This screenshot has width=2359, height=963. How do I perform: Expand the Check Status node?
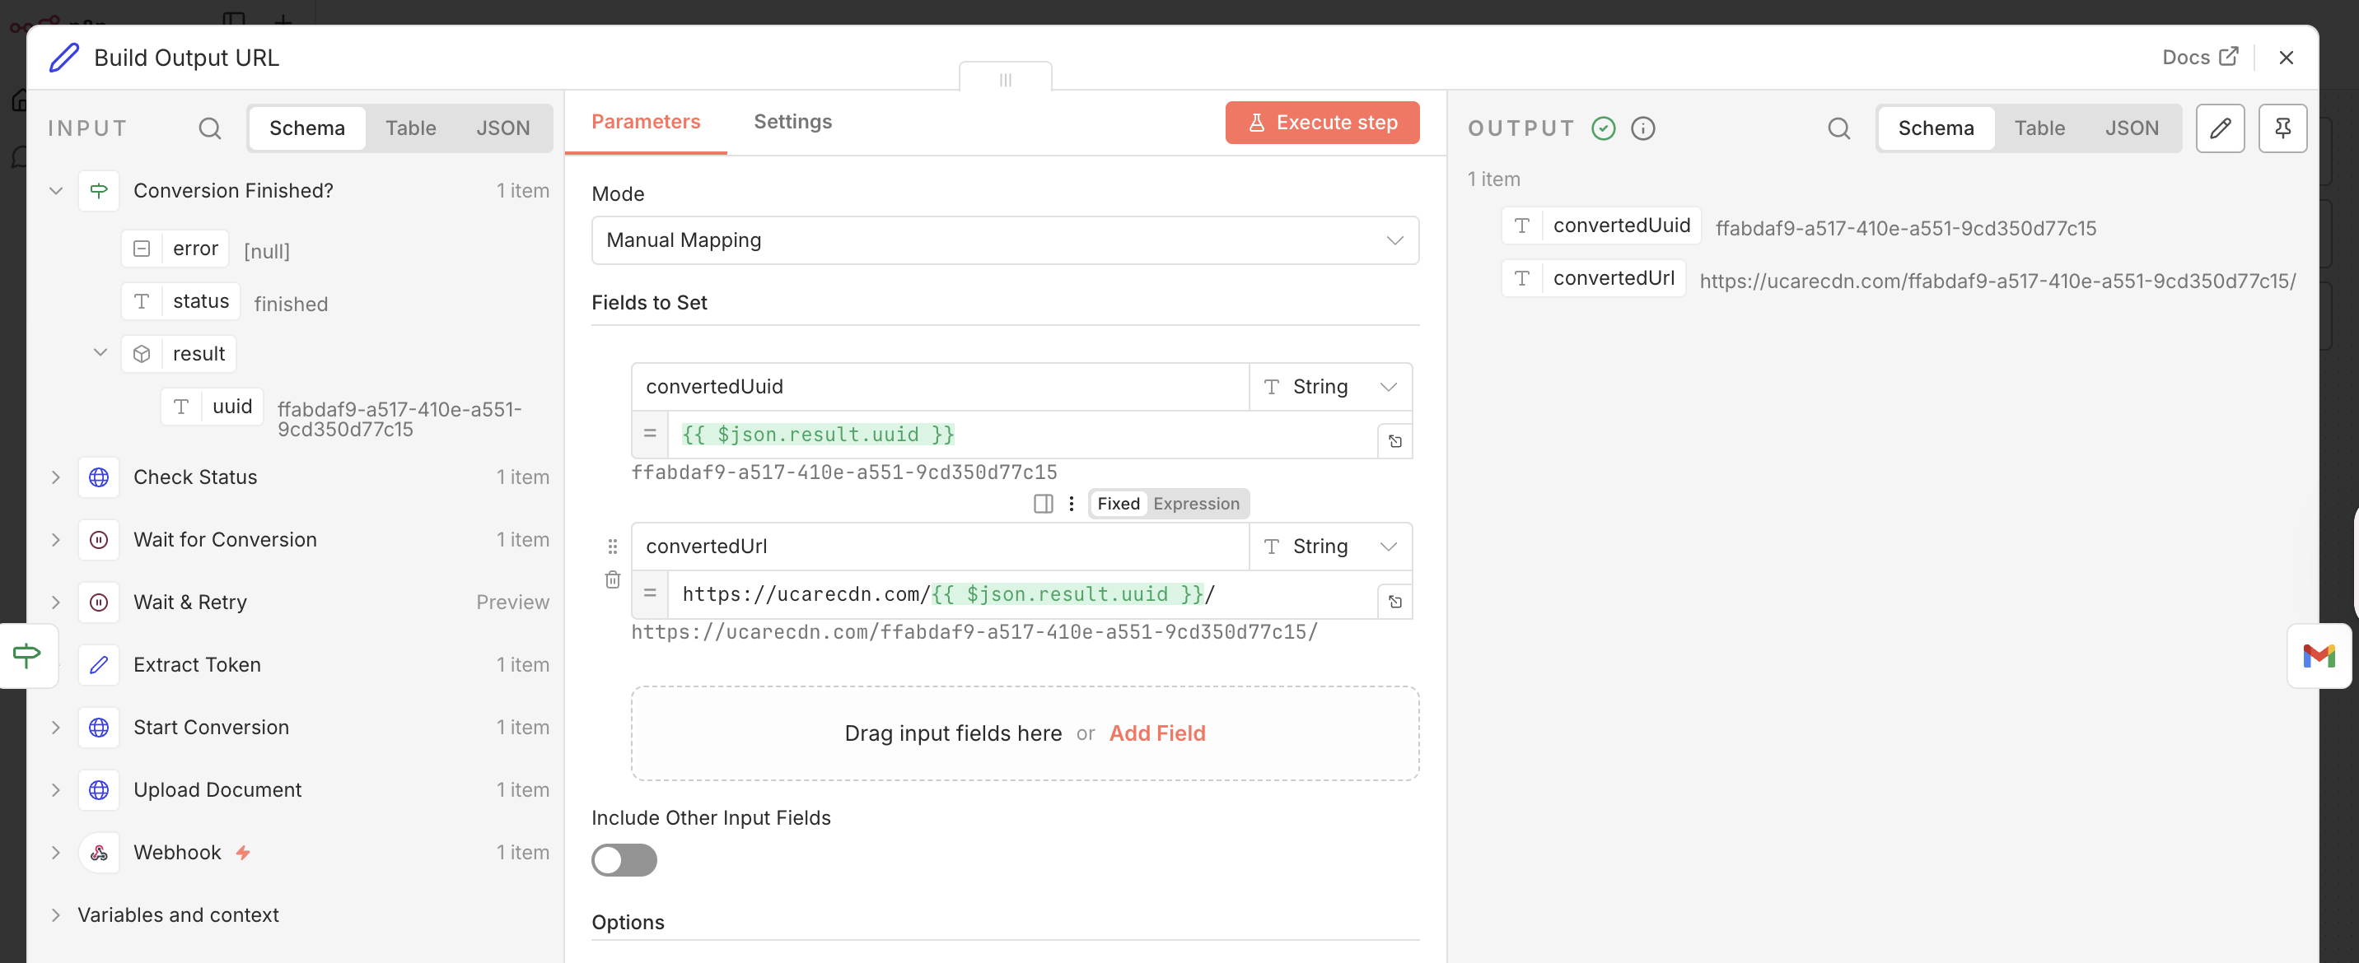[56, 477]
